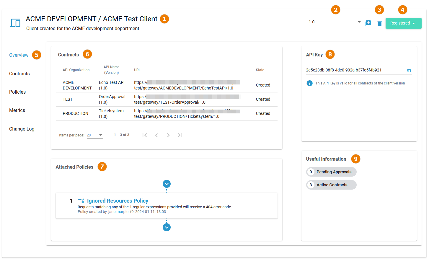Viewport: 429px width, 259px height.
Task: Copy the API key with the copy icon
Action: pos(409,71)
